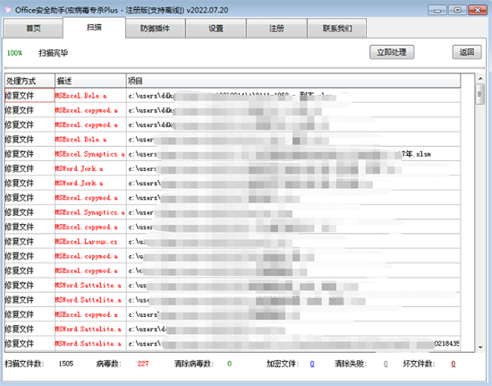The height and width of the screenshot is (386, 492).
Task: Click the 清除失败 count value
Action: click(386, 364)
